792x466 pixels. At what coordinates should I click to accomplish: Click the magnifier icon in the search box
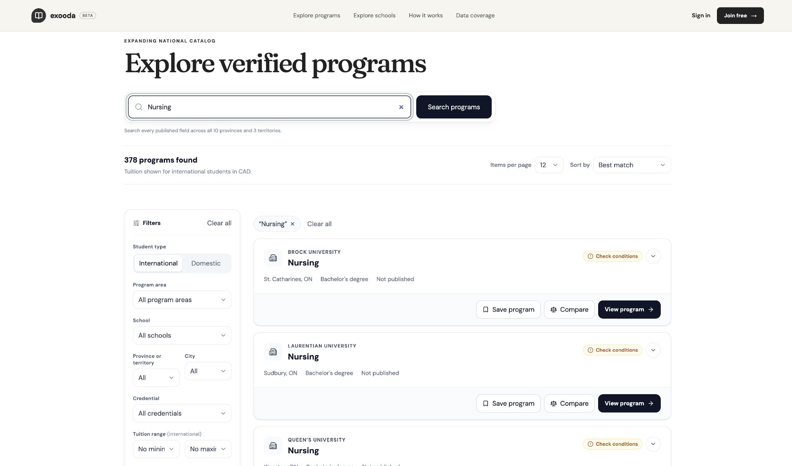[139, 107]
